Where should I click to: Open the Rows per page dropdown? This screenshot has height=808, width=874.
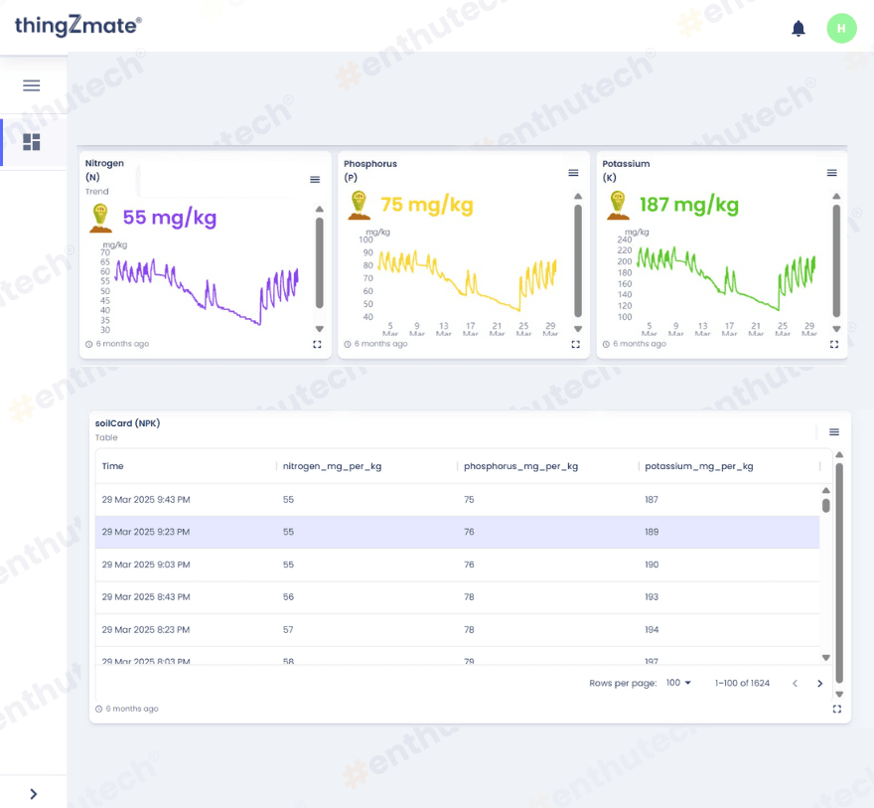click(x=679, y=684)
